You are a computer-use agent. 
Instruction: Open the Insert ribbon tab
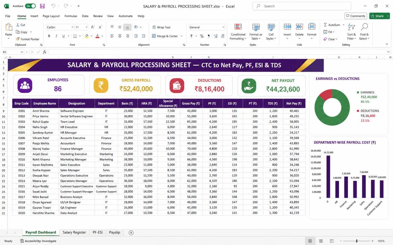click(x=34, y=16)
